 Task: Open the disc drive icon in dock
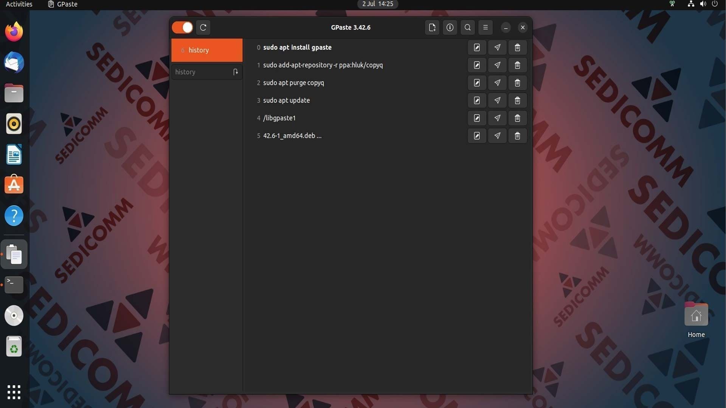coord(14,316)
